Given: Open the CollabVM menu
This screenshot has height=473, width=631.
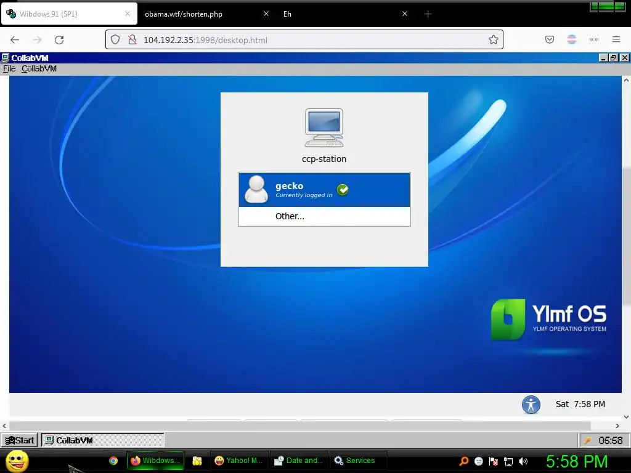Looking at the screenshot, I should tap(39, 69).
